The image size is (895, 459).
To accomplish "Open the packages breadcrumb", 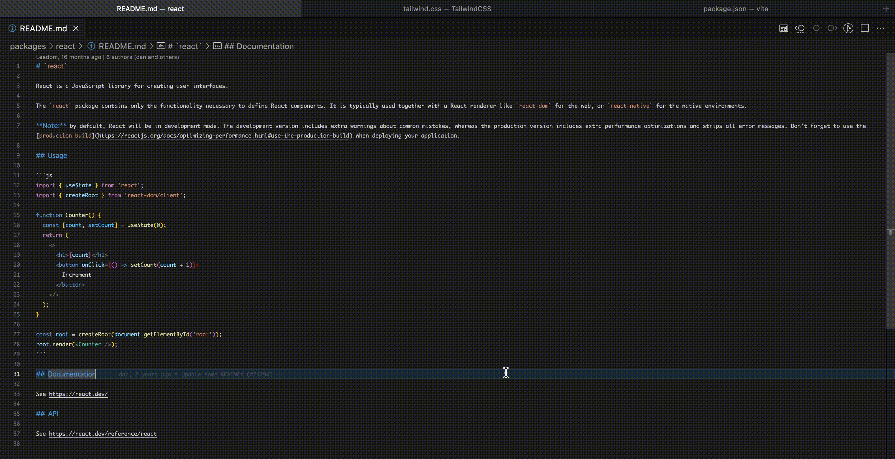I will [x=28, y=46].
